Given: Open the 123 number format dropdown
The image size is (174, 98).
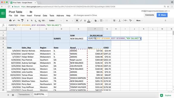Looking at the screenshot, I should [44, 21].
